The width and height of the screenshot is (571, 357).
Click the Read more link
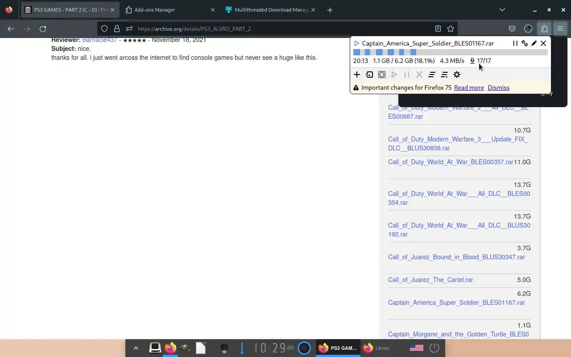[x=469, y=87]
